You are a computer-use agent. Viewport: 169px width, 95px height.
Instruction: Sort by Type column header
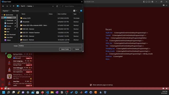pos(75,14)
